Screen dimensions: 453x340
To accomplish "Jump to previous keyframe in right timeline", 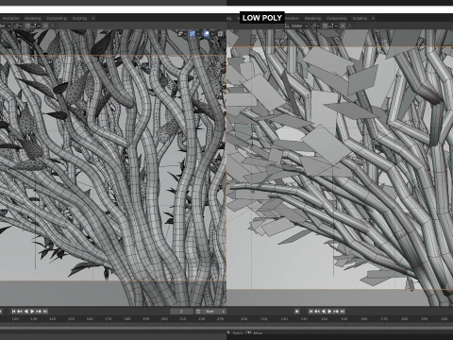I will (317, 312).
